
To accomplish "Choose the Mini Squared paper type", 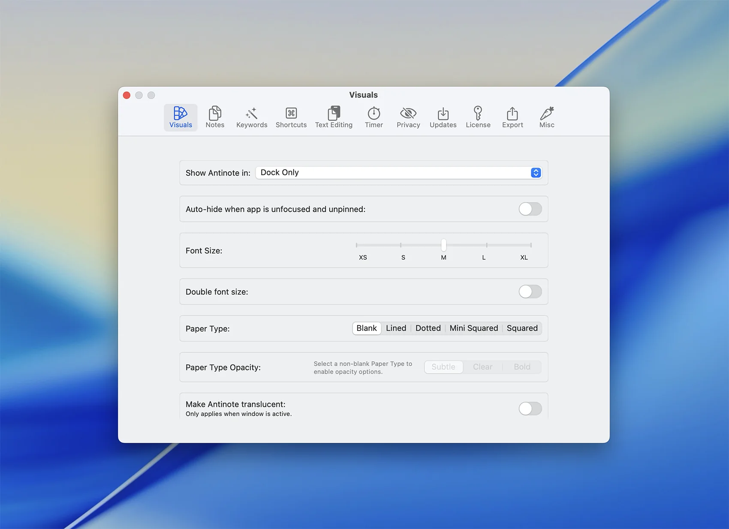I will (473, 328).
